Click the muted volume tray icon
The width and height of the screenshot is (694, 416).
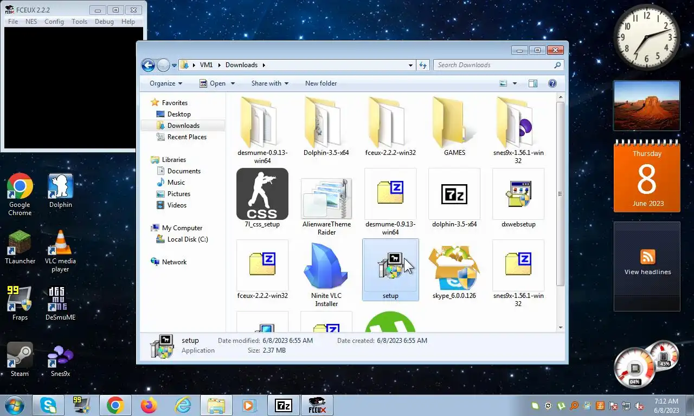click(639, 406)
